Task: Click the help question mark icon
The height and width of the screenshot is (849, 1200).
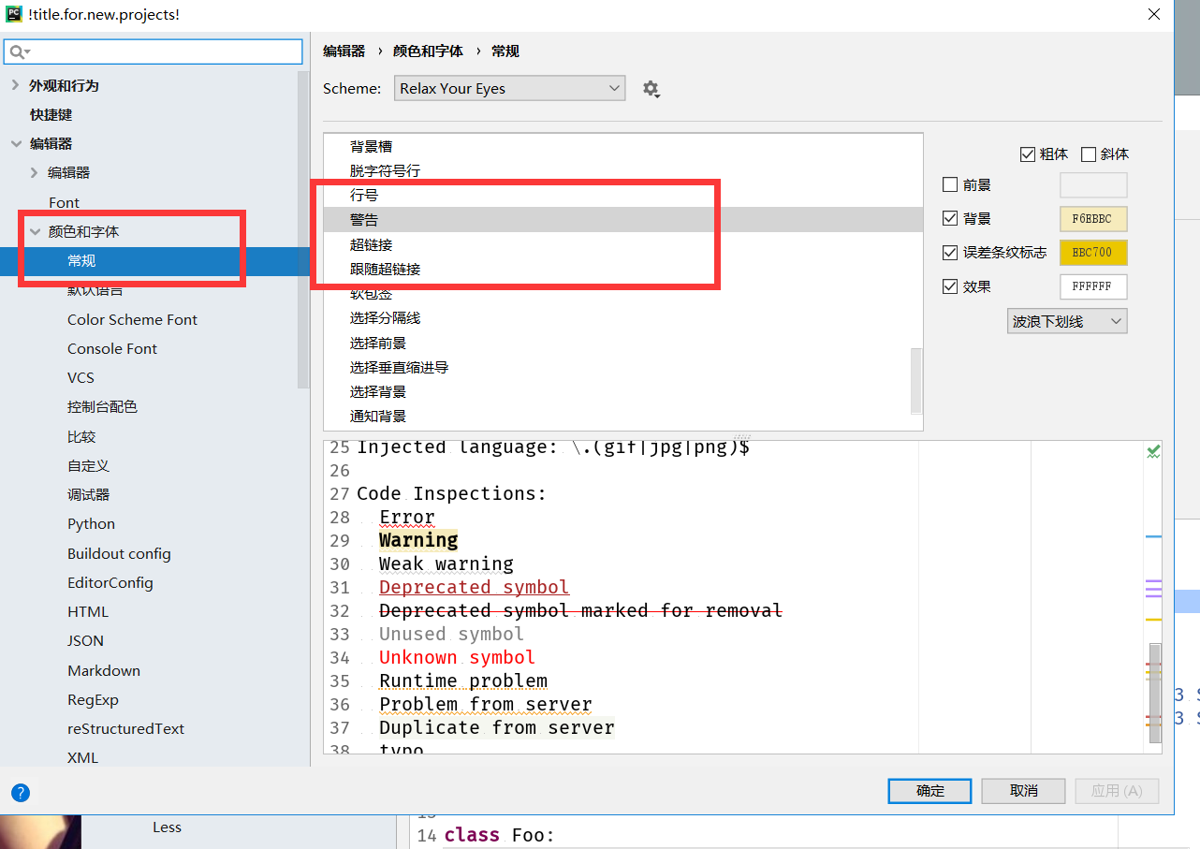Action: click(x=21, y=792)
